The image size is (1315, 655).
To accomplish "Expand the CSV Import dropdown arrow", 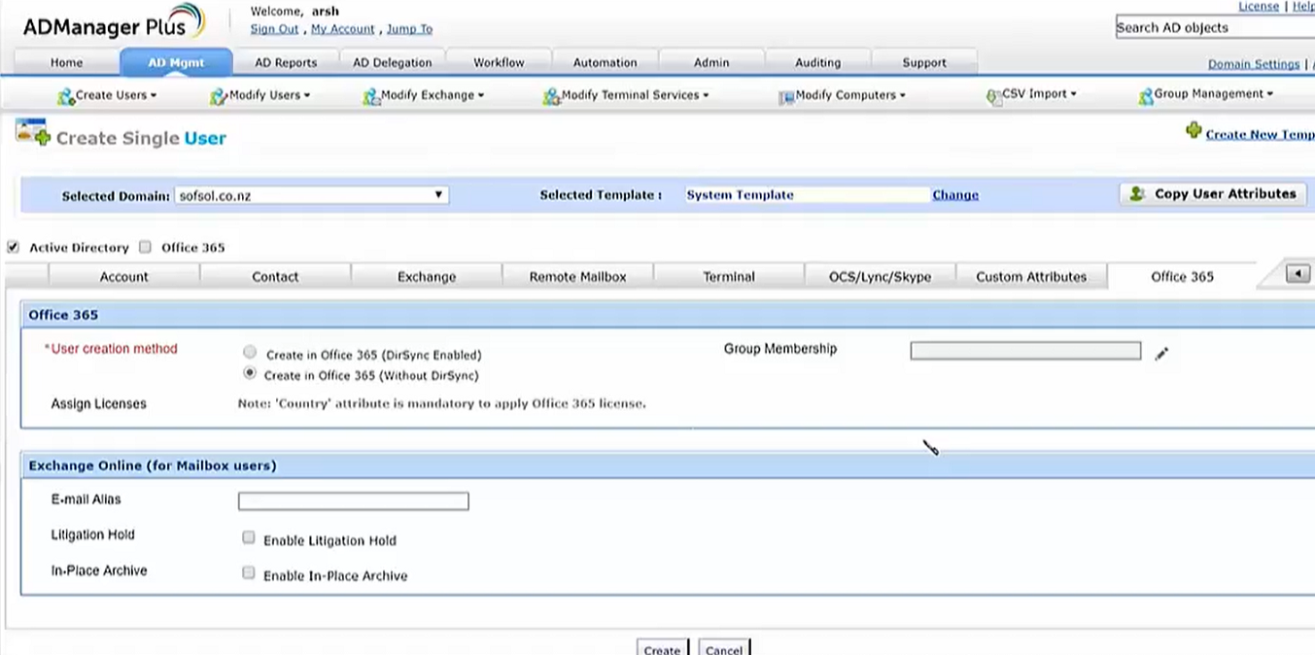I will click(1074, 94).
